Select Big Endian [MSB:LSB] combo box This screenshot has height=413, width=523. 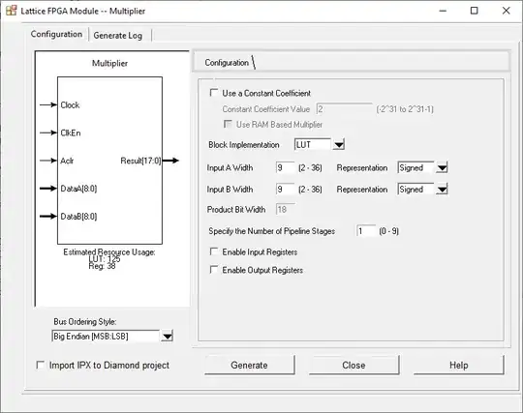[112, 336]
